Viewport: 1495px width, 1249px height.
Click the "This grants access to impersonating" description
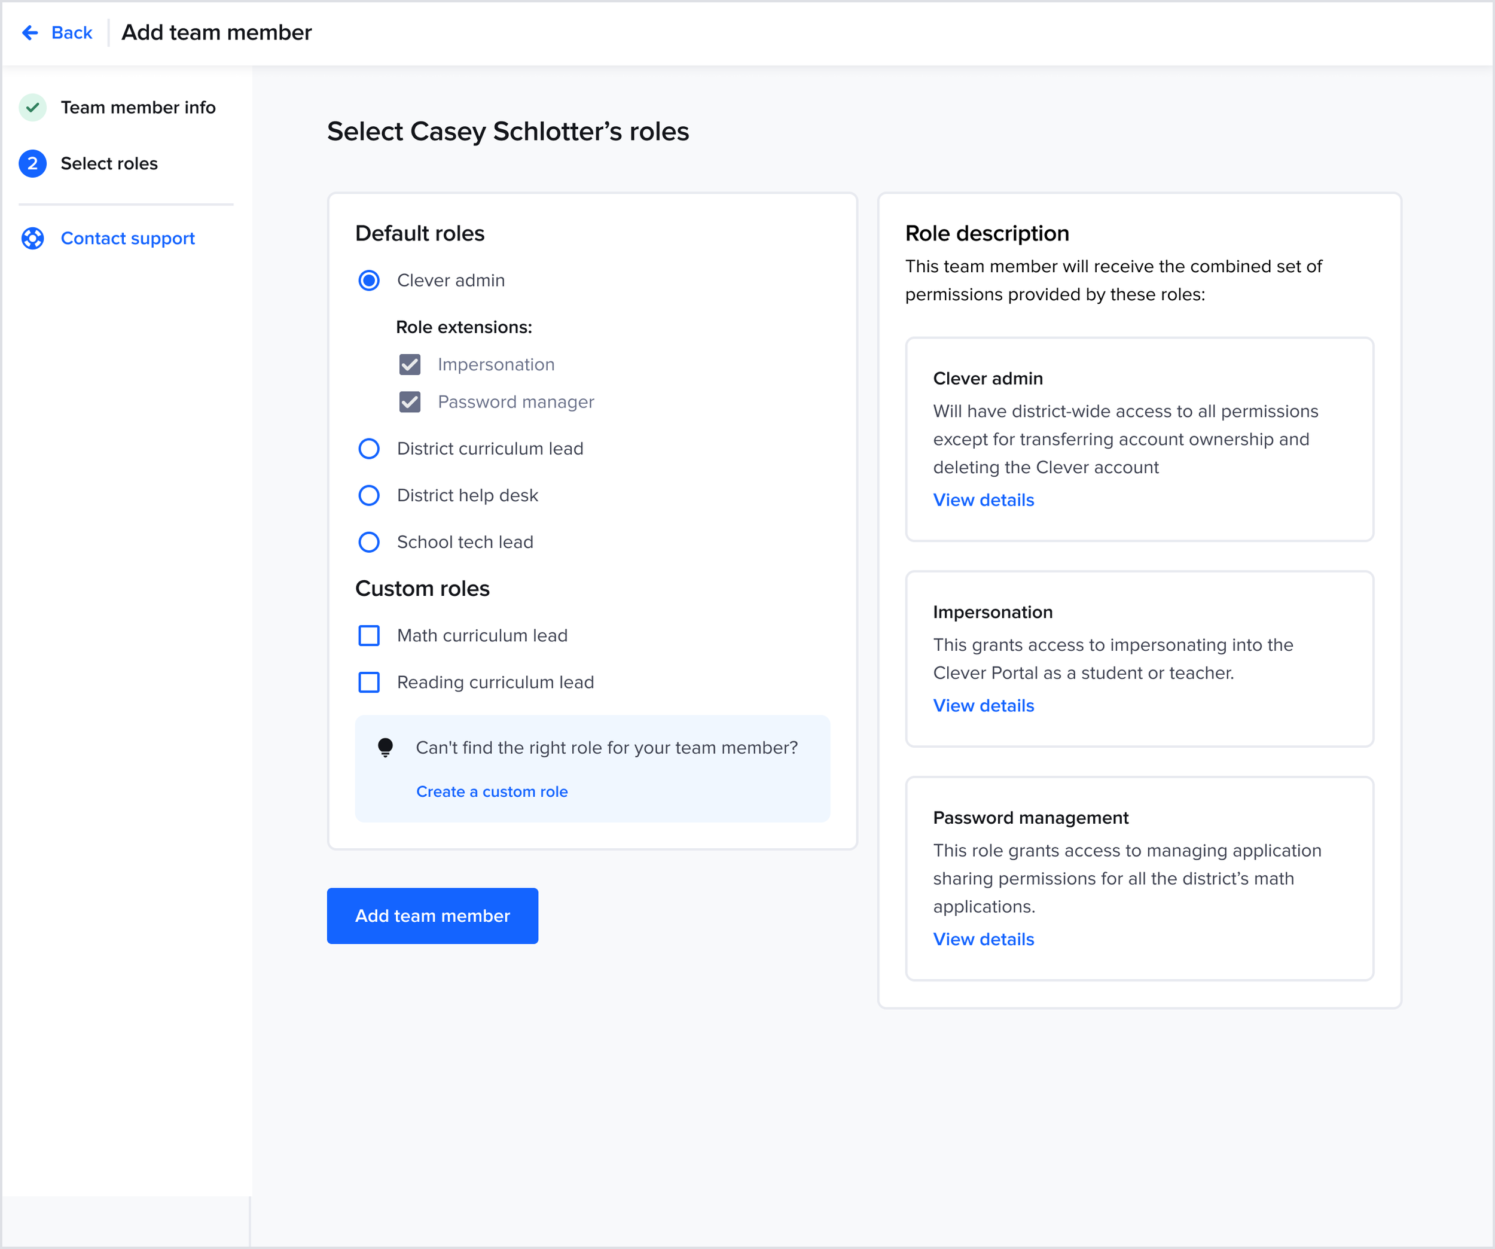point(1113,659)
